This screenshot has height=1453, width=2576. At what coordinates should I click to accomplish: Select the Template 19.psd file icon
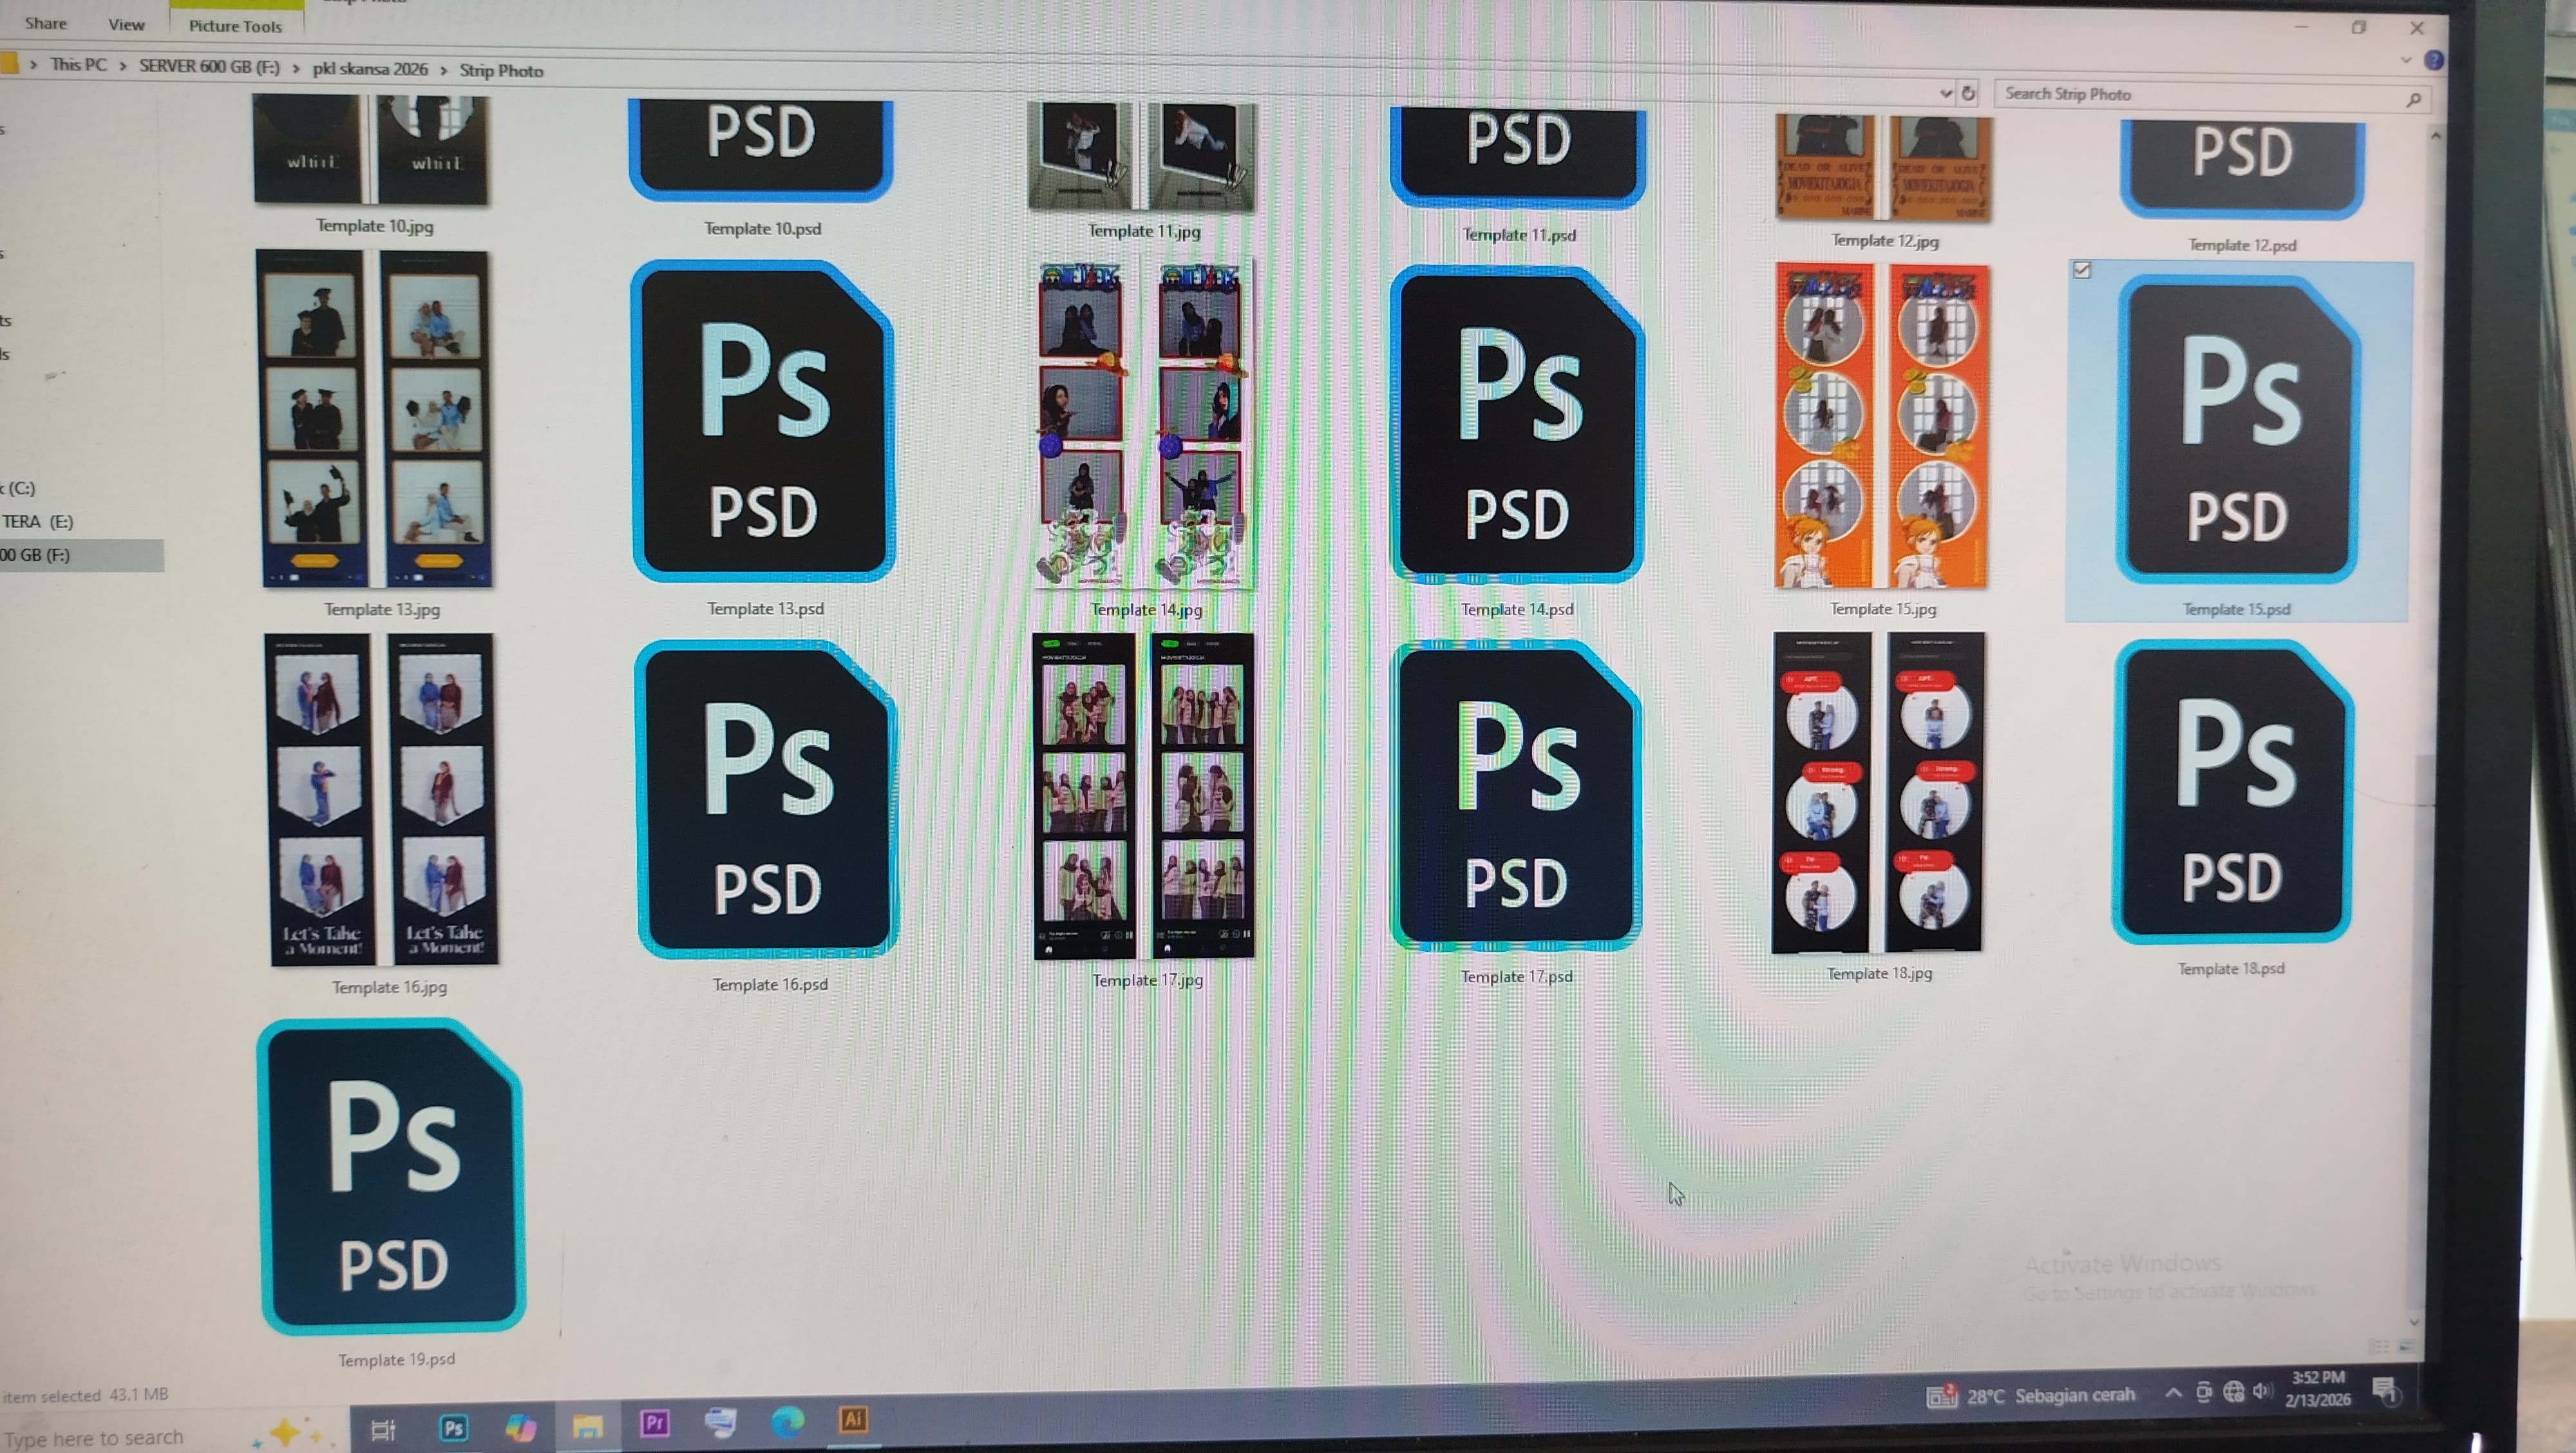(393, 1177)
